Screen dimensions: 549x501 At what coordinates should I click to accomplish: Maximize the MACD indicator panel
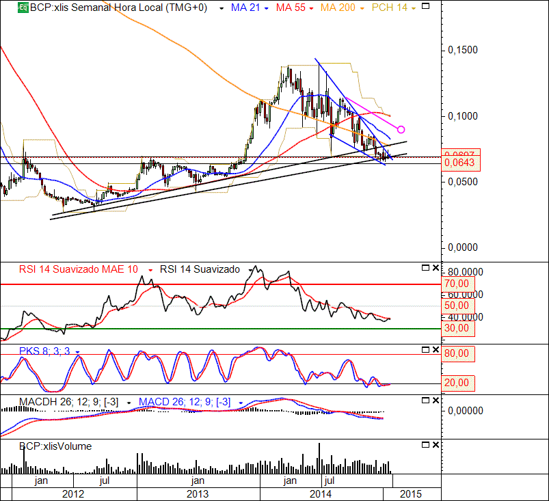point(425,400)
